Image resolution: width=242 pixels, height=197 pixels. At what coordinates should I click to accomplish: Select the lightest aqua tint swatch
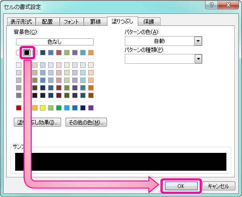tap(83, 65)
